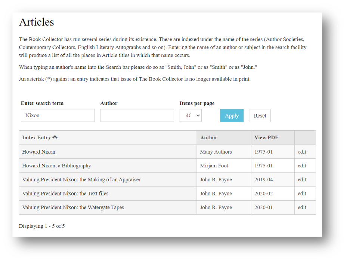Edit the Howard Nixon entry

click(302, 152)
